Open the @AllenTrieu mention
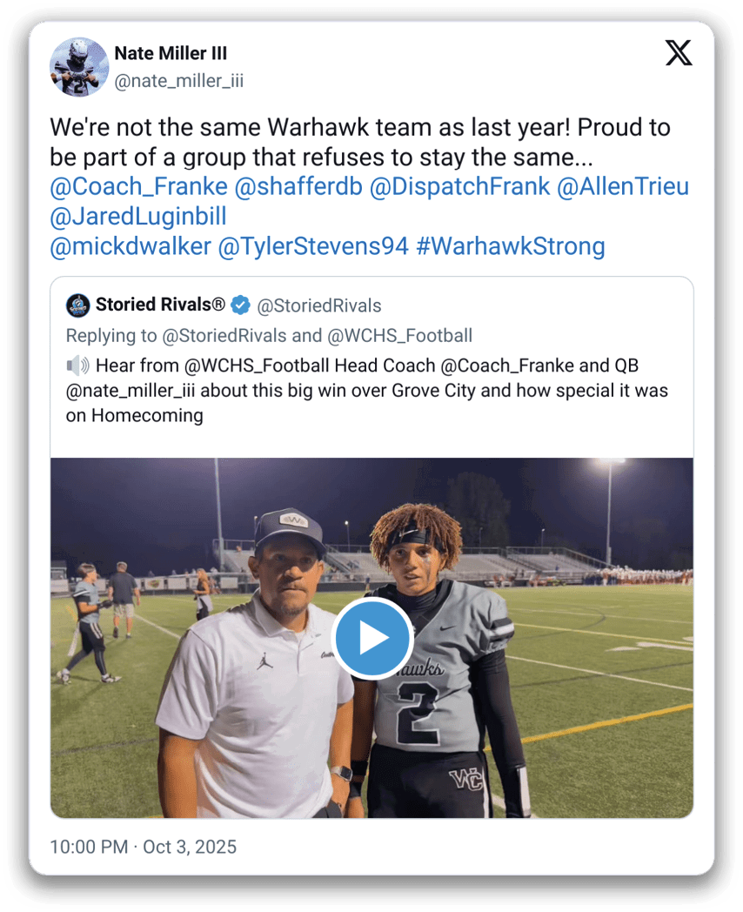 pyautogui.click(x=622, y=187)
